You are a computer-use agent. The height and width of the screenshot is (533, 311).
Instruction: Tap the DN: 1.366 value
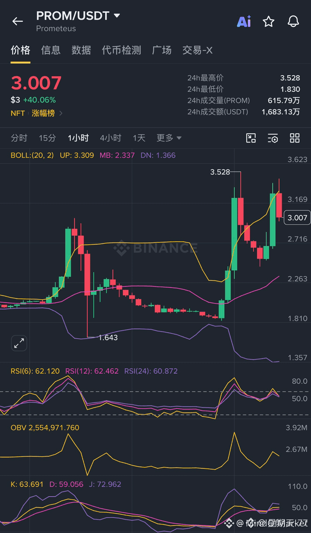tap(158, 155)
